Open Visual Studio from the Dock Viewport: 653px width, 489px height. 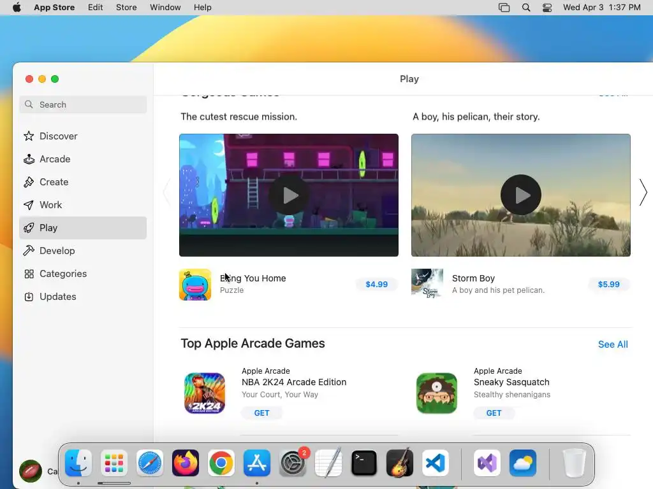point(487,463)
